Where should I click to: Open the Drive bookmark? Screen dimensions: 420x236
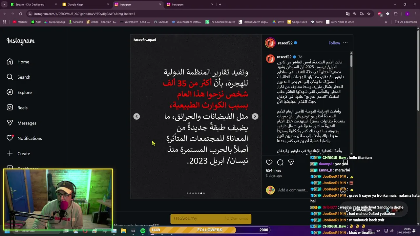pos(278,22)
